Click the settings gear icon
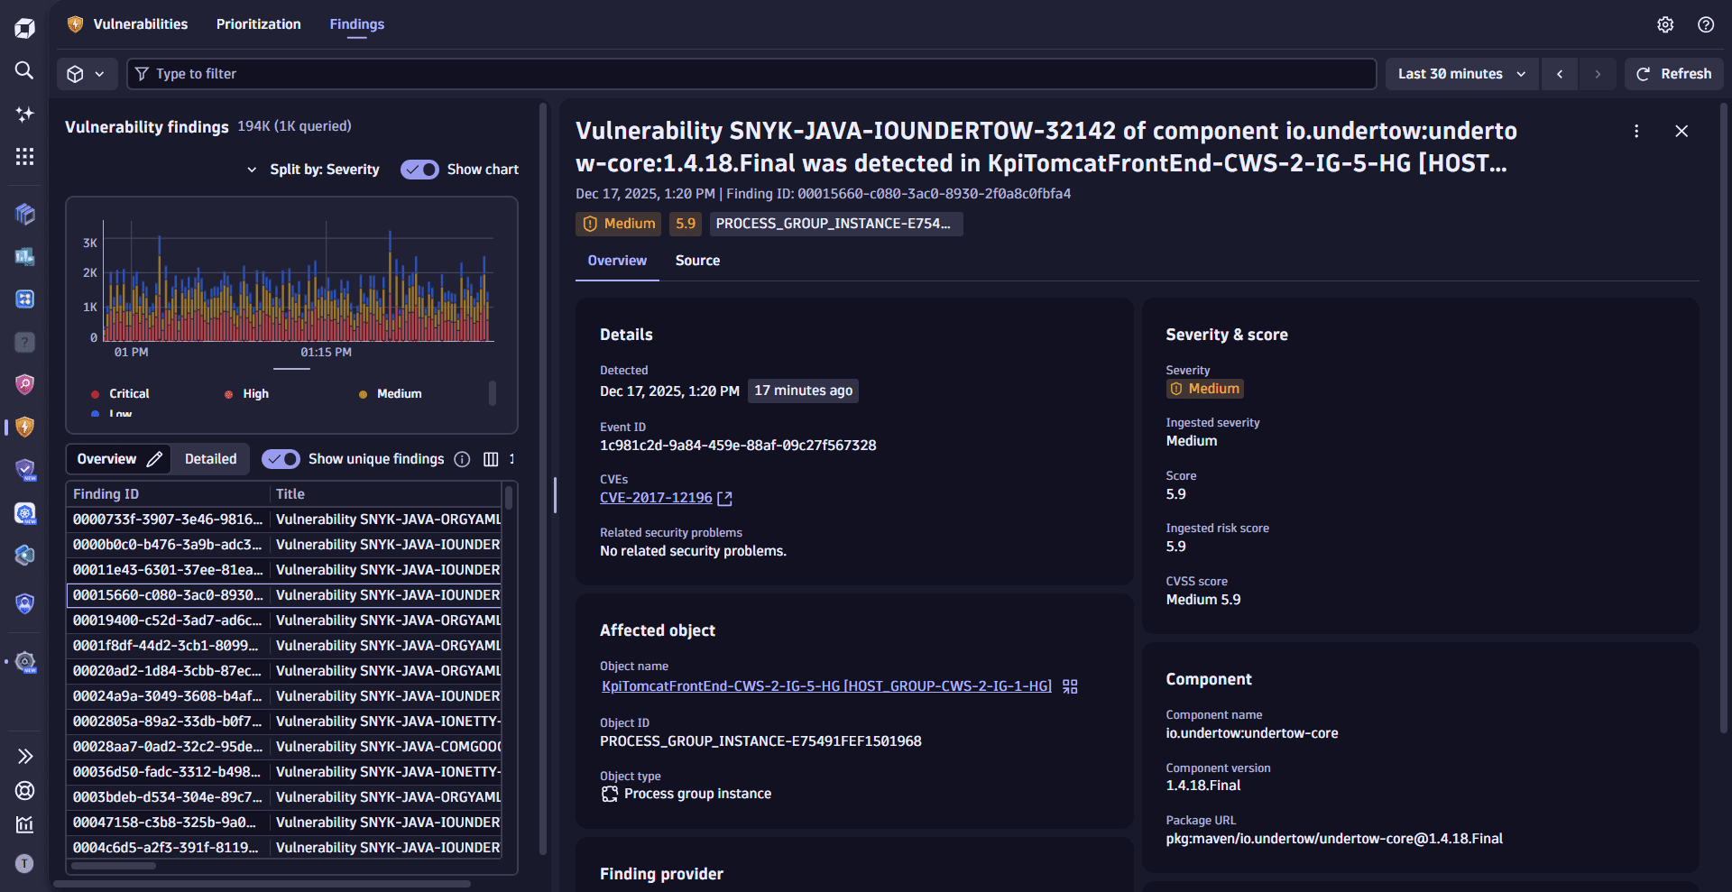Image resolution: width=1732 pixels, height=892 pixels. (x=1665, y=24)
